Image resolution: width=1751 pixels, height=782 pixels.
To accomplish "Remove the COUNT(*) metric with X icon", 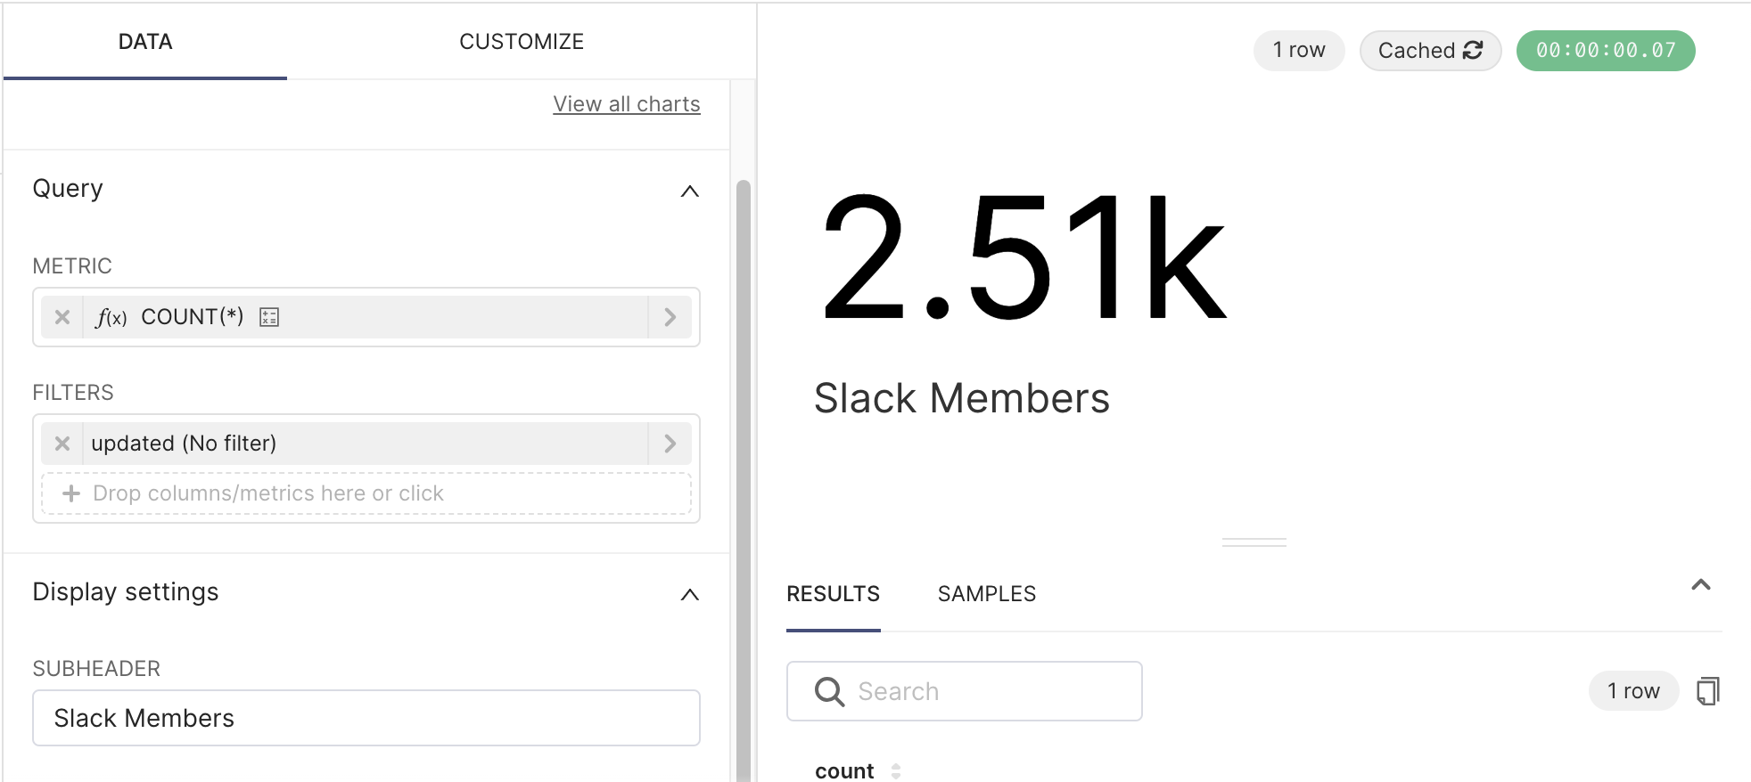I will [62, 317].
